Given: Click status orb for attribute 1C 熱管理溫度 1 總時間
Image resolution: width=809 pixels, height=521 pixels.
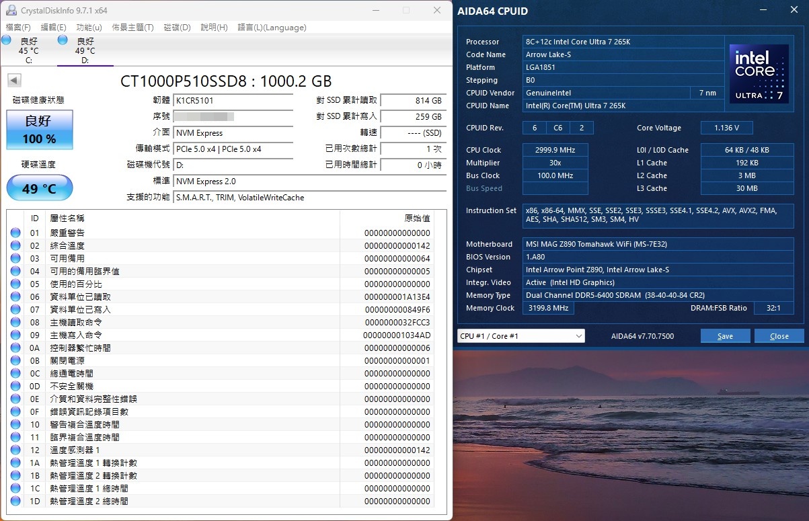Looking at the screenshot, I should (15, 488).
